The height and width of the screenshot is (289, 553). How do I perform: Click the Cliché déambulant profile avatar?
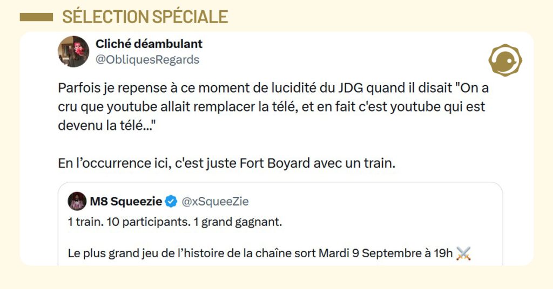[73, 52]
